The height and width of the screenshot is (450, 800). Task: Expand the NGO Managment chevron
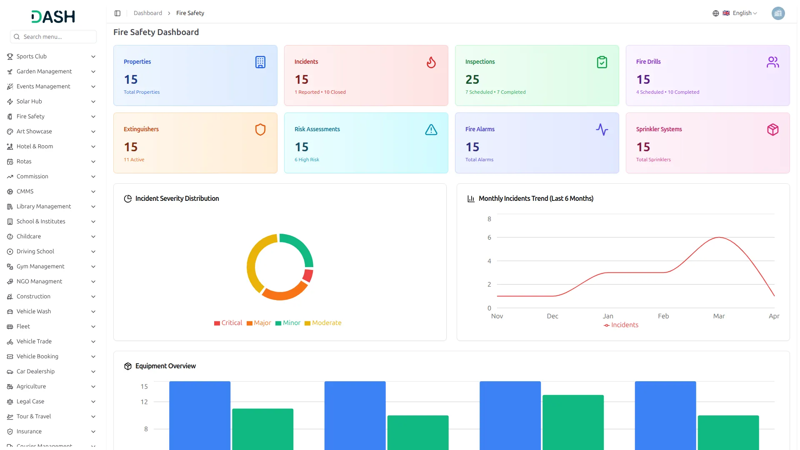[x=93, y=282]
